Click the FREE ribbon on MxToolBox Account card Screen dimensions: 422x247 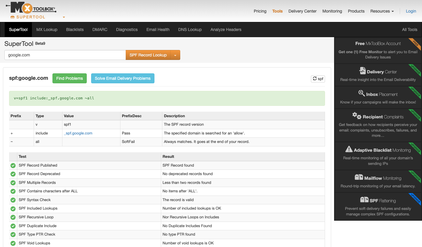(415, 44)
